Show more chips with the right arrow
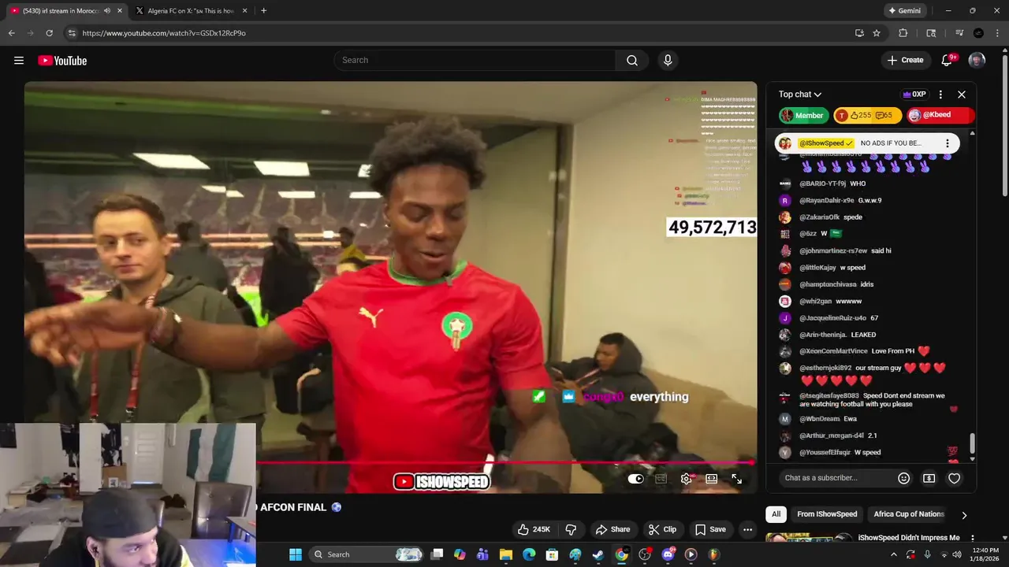 (964, 515)
